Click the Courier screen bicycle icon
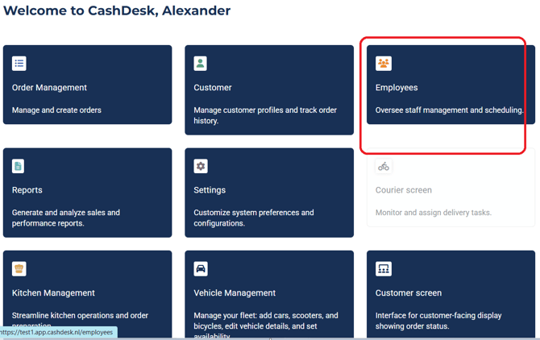Screen dimensions: 540x340 point(384,166)
